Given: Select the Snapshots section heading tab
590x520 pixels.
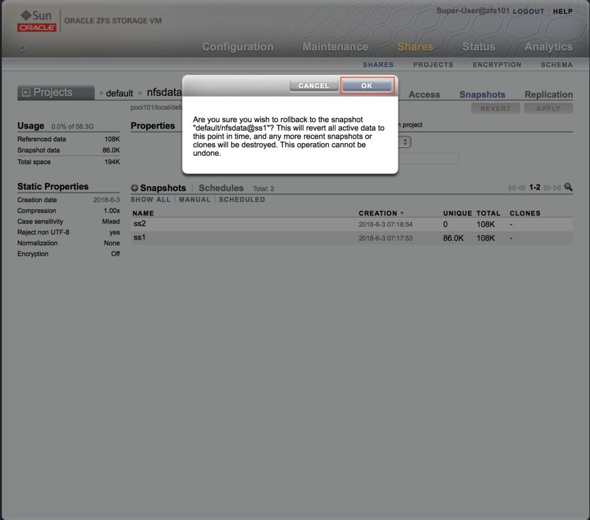Looking at the screenshot, I should [163, 188].
